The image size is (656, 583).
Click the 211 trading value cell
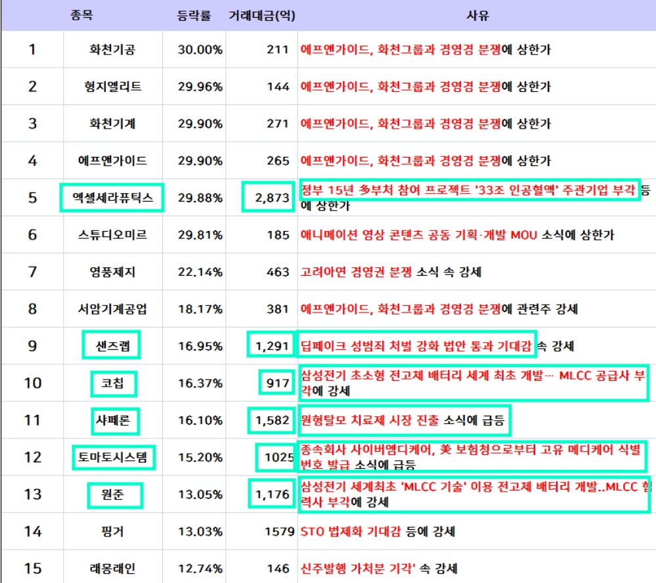point(278,49)
